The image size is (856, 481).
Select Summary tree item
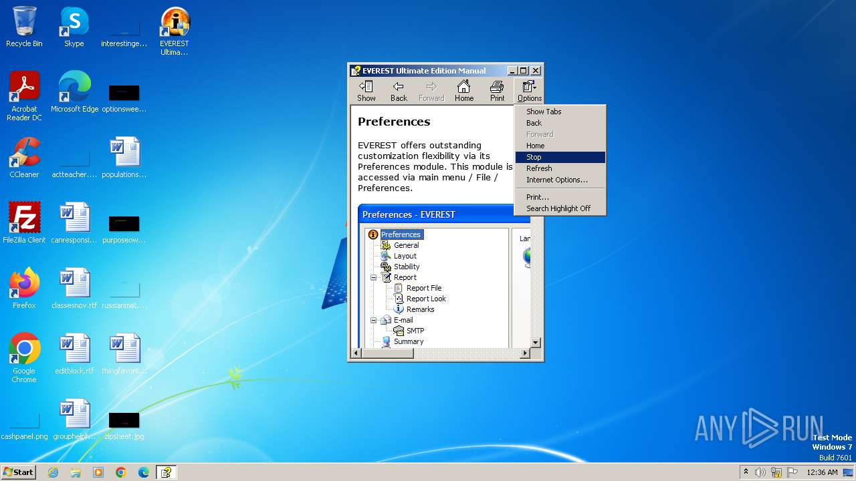point(409,341)
